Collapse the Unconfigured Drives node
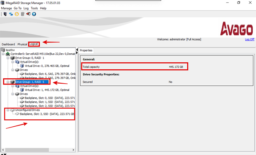Screen dimensions: 256x155 (8, 110)
